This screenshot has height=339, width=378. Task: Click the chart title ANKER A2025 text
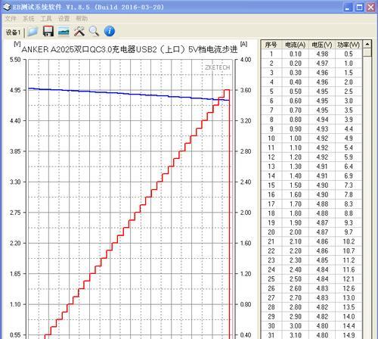[129, 49]
